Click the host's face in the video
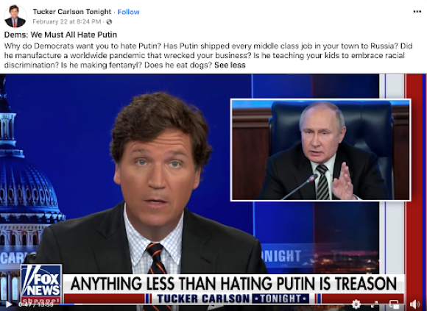The width and height of the screenshot is (427, 311). (157, 174)
